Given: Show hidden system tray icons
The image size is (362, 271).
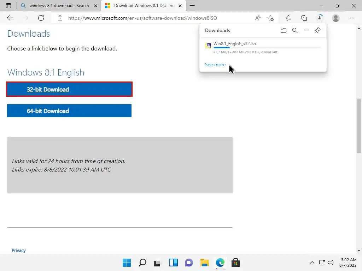Looking at the screenshot, I should coord(312,263).
